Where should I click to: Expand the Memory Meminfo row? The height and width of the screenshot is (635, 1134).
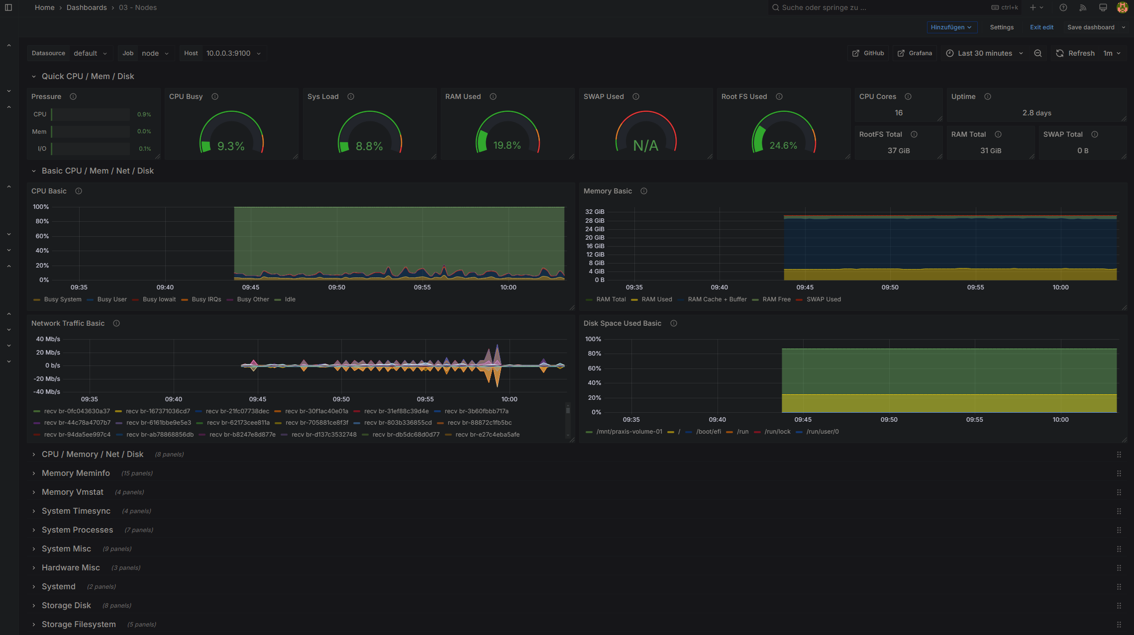pos(76,473)
